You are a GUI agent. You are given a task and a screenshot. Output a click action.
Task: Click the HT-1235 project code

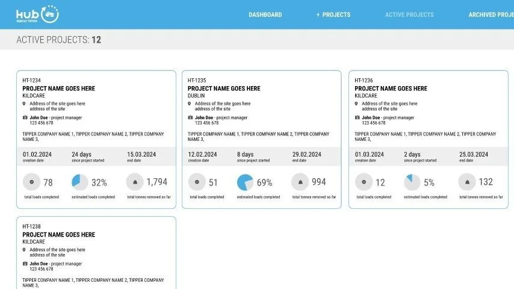click(197, 80)
